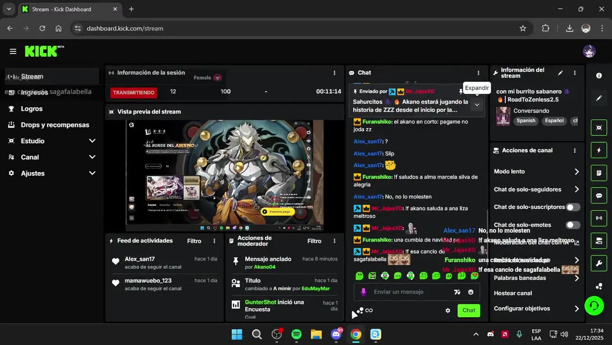The height and width of the screenshot is (345, 612).
Task: Open Filtro in Acciones de moderador
Action: (x=314, y=241)
